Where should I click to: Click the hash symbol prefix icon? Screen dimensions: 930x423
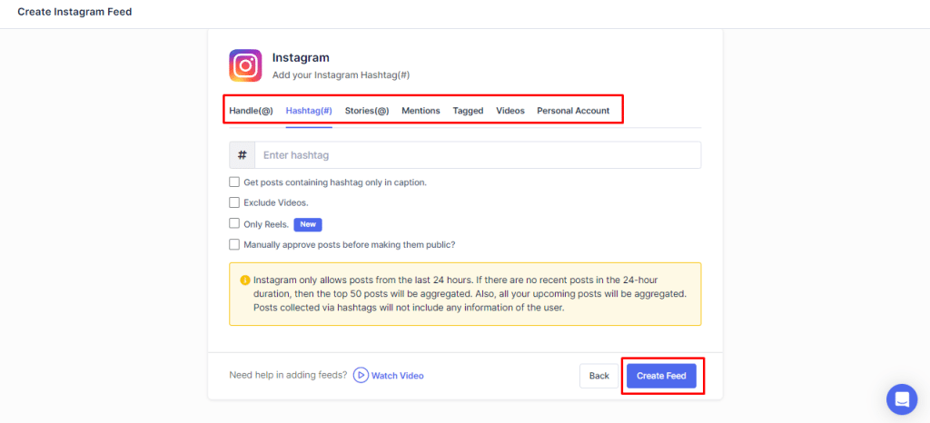click(242, 155)
